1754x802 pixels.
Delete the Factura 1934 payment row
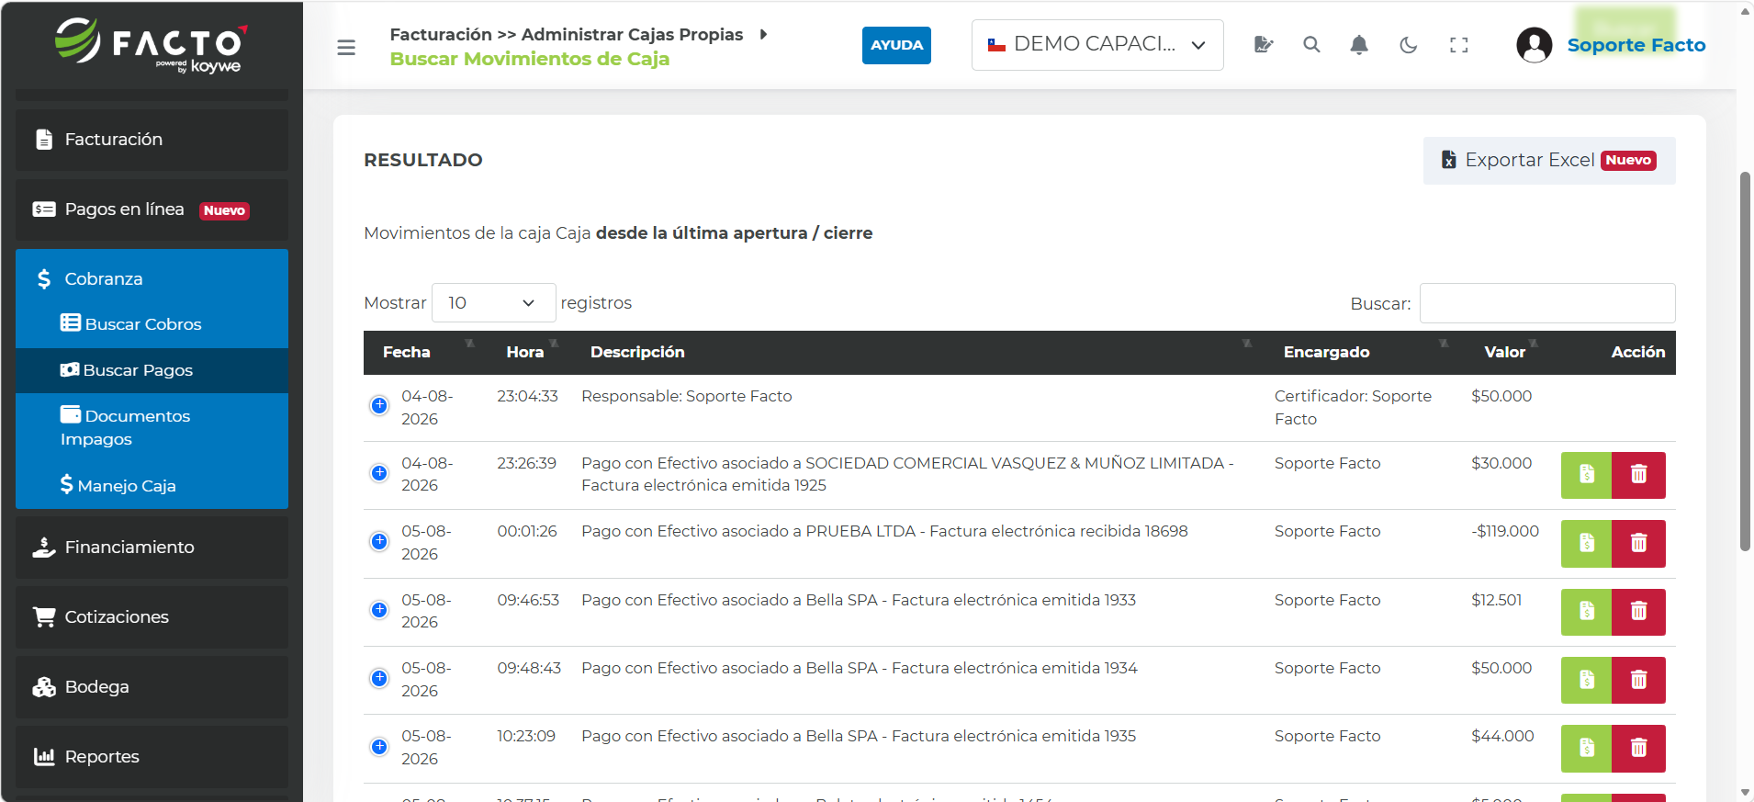click(1638, 680)
